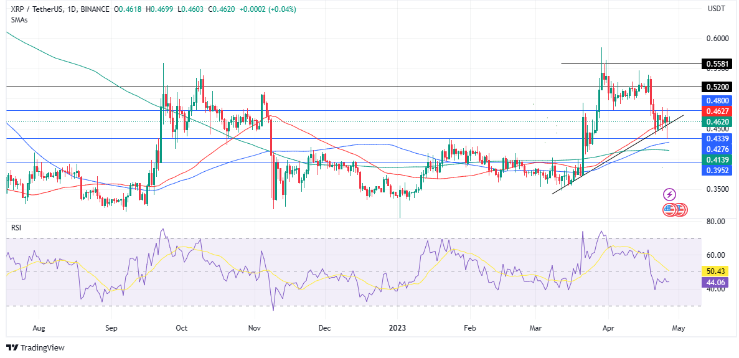Click the open value O0.4618
The width and height of the screenshot is (739, 358).
[128, 8]
